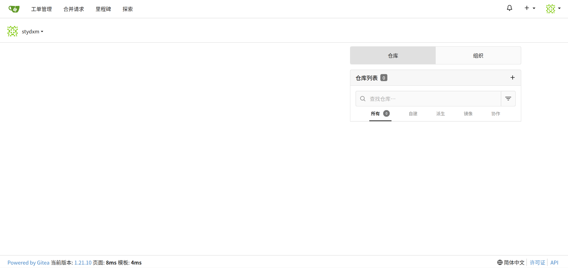Click the Gitea logo home icon

pyautogui.click(x=14, y=9)
